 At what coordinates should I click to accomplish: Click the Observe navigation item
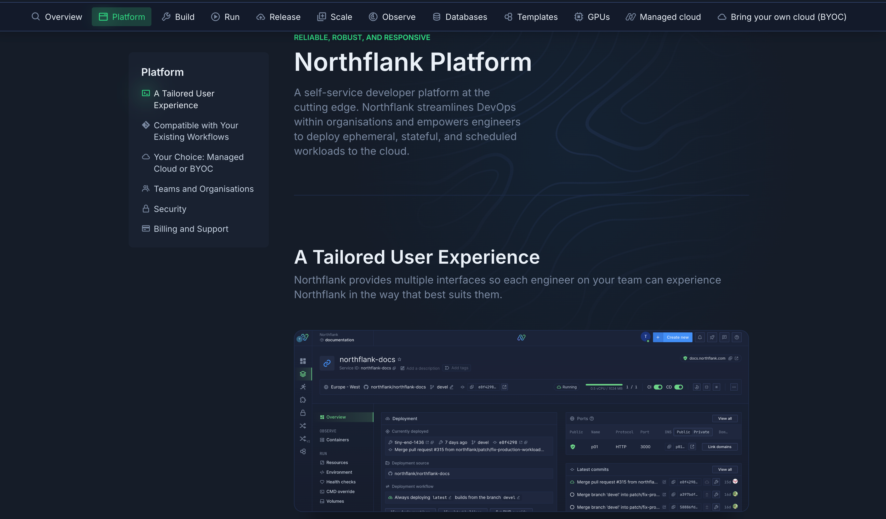tap(392, 16)
